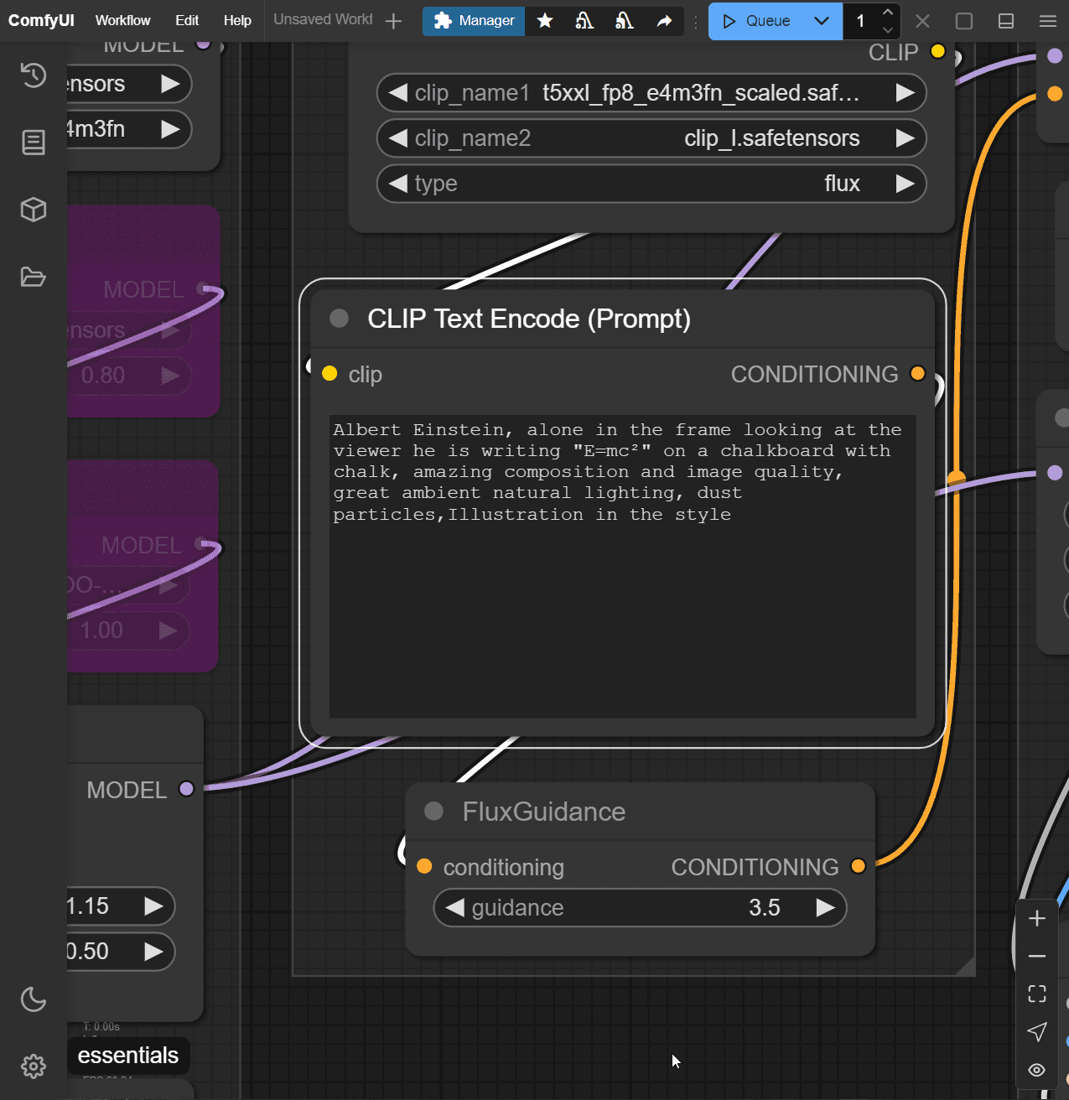Fit view to canvas icon
This screenshot has width=1069, height=1100.
pos(1037,994)
